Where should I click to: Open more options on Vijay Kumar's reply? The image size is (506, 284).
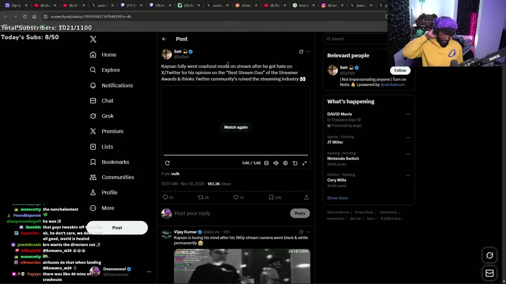coord(308,232)
